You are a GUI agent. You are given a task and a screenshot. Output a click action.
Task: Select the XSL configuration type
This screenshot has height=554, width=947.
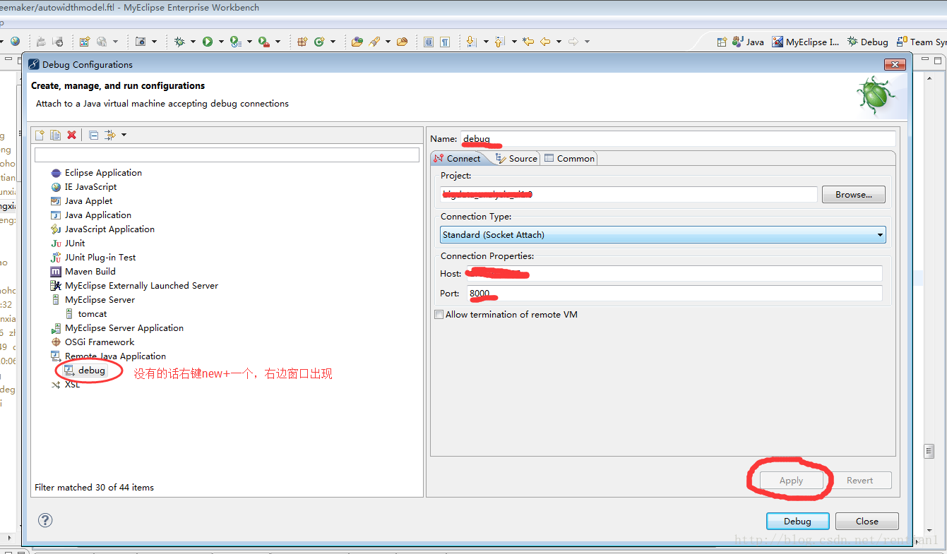pyautogui.click(x=66, y=385)
